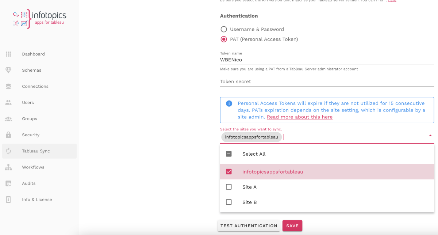Screen dimensions: 438x235
Task: Check the Site A checkbox
Action: 229,187
